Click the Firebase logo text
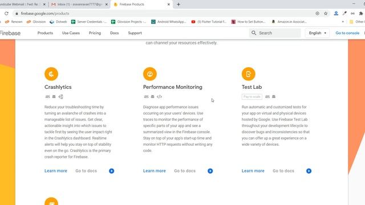 point(10,33)
